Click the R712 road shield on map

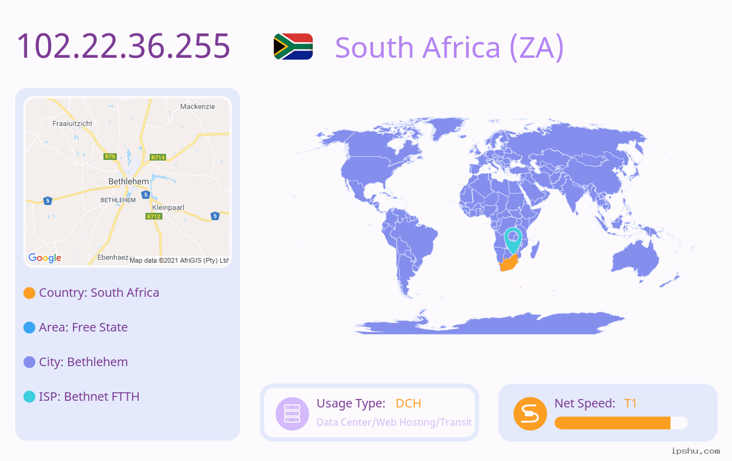tap(153, 216)
